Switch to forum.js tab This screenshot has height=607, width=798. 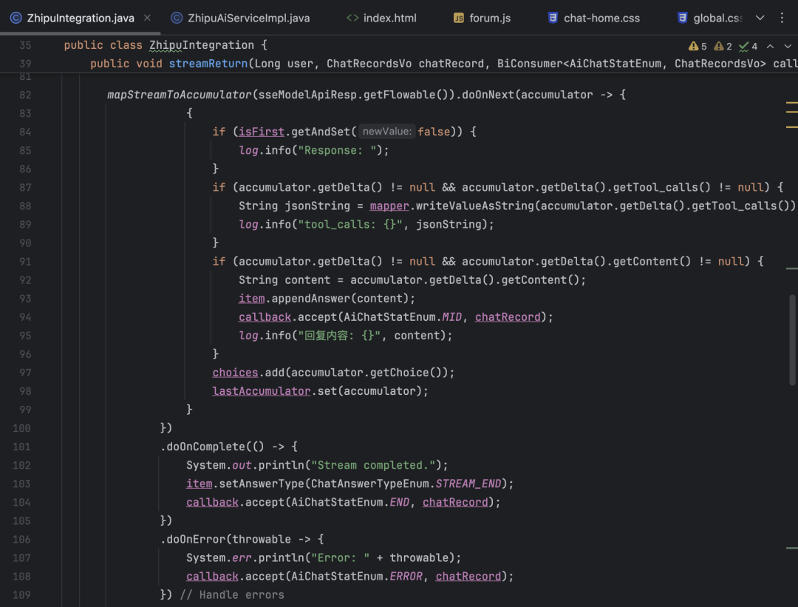(490, 18)
